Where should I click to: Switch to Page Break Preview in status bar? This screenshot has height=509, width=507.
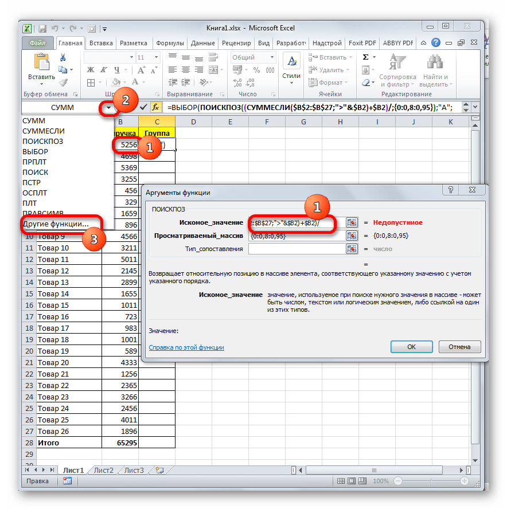pos(363,481)
